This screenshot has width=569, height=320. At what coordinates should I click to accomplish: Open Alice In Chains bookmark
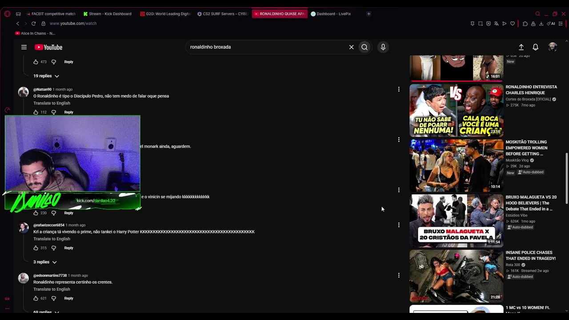click(35, 33)
